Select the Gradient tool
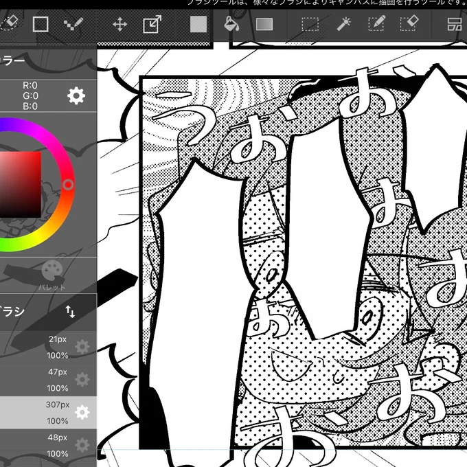Screen dimensions: 467x467 point(264,24)
